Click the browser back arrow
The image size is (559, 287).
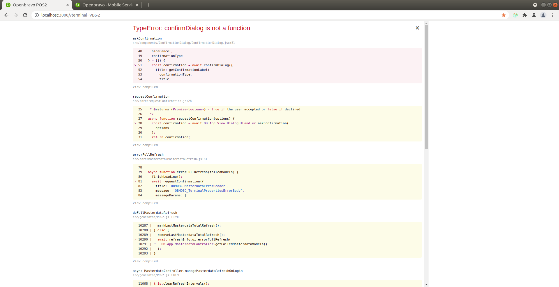[x=6, y=15]
